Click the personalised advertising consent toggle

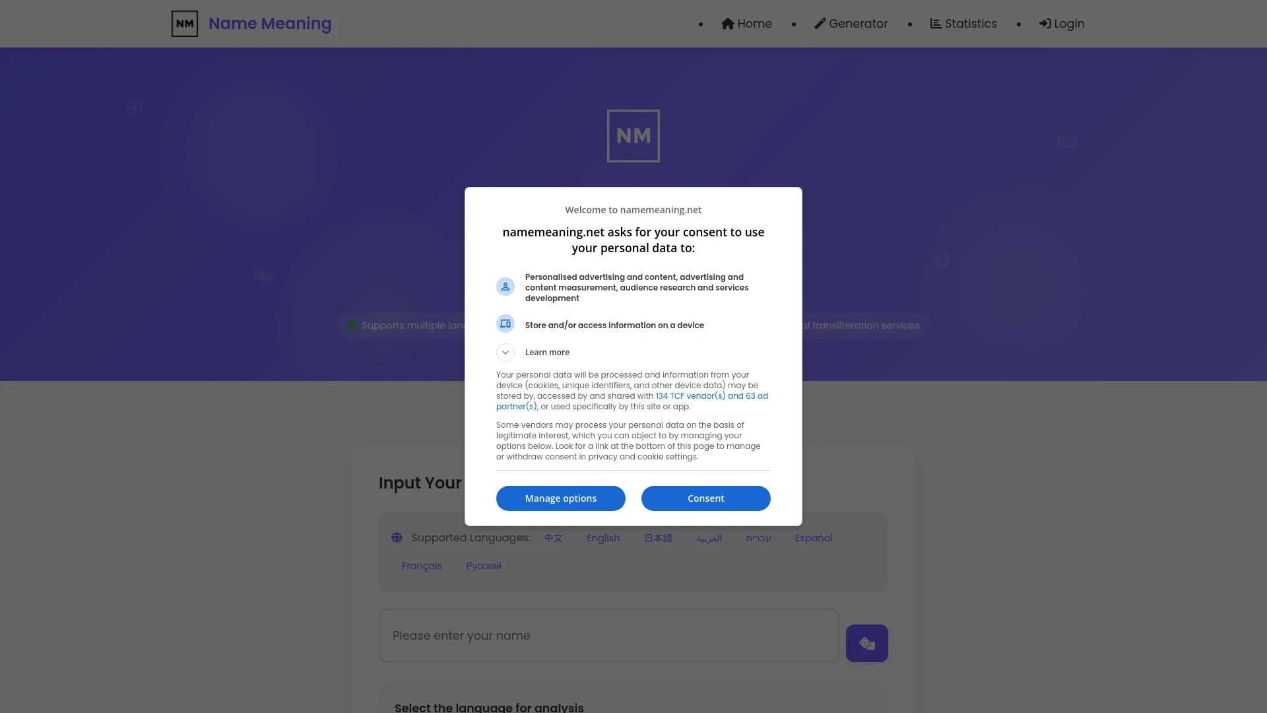[505, 287]
